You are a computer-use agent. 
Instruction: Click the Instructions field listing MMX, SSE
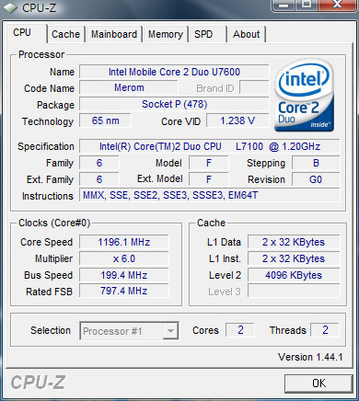(210, 196)
